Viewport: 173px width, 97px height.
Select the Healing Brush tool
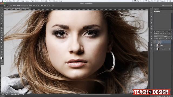(2, 23)
